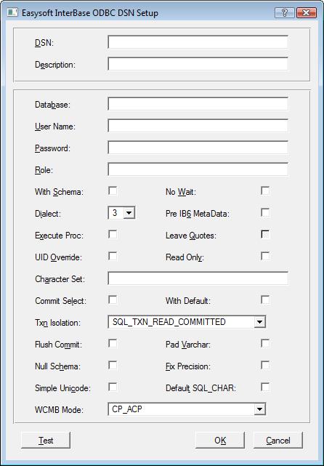The width and height of the screenshot is (324, 466).
Task: Tick the No Wait checkbox
Action: click(x=265, y=190)
